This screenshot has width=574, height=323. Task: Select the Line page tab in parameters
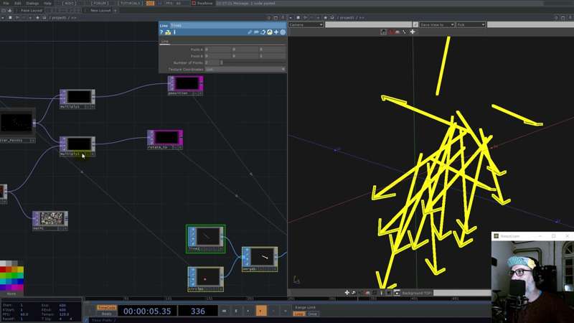[x=165, y=42]
